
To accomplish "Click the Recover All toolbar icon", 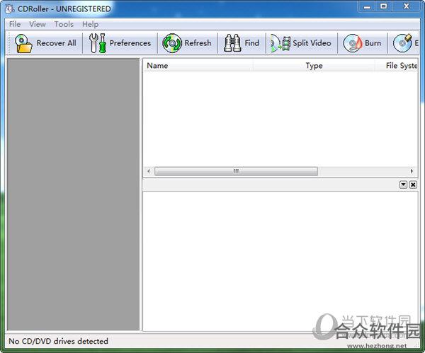I will click(x=23, y=43).
